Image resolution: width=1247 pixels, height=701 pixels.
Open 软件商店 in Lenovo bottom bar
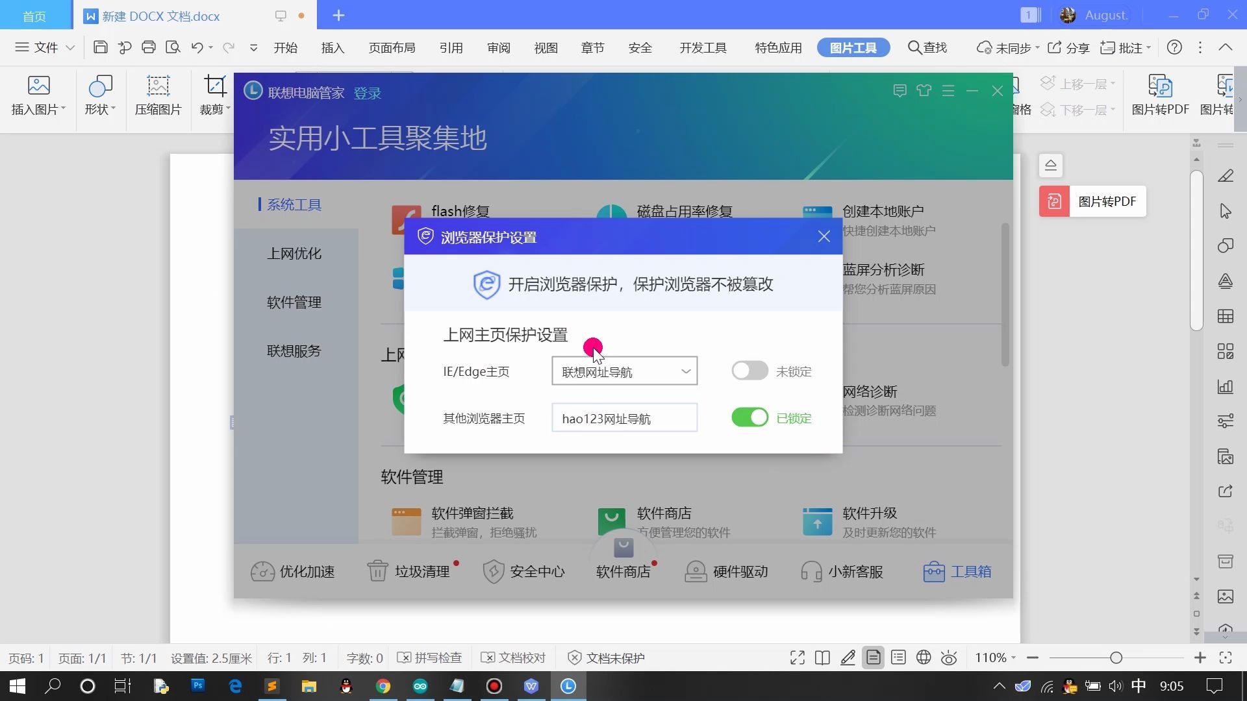point(623,571)
